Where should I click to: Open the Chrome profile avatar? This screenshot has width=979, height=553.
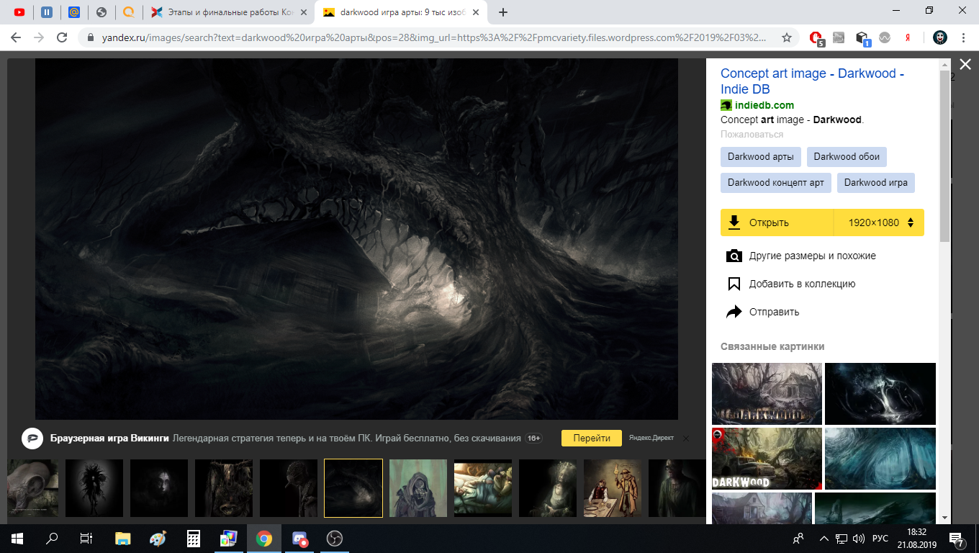pyautogui.click(x=940, y=37)
